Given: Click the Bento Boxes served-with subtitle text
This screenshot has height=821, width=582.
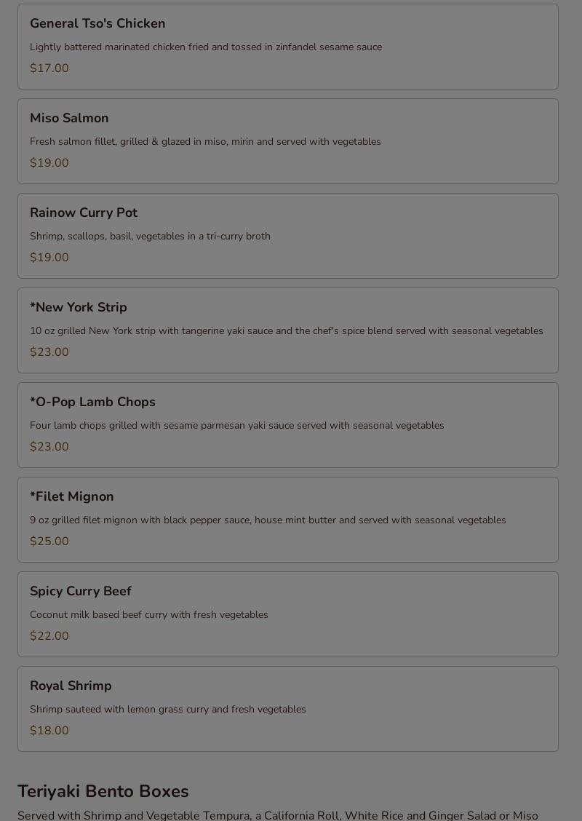Looking at the screenshot, I should [x=278, y=815].
